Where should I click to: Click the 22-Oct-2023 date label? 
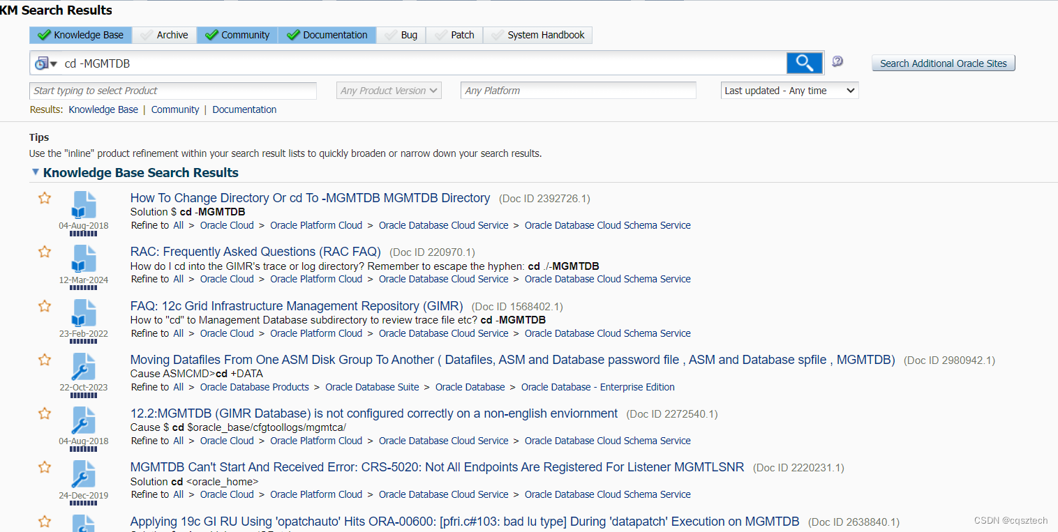click(84, 388)
